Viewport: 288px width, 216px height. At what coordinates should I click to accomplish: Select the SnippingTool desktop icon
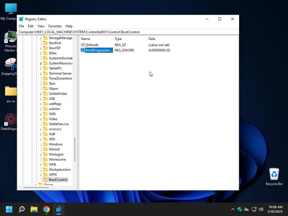9,67
